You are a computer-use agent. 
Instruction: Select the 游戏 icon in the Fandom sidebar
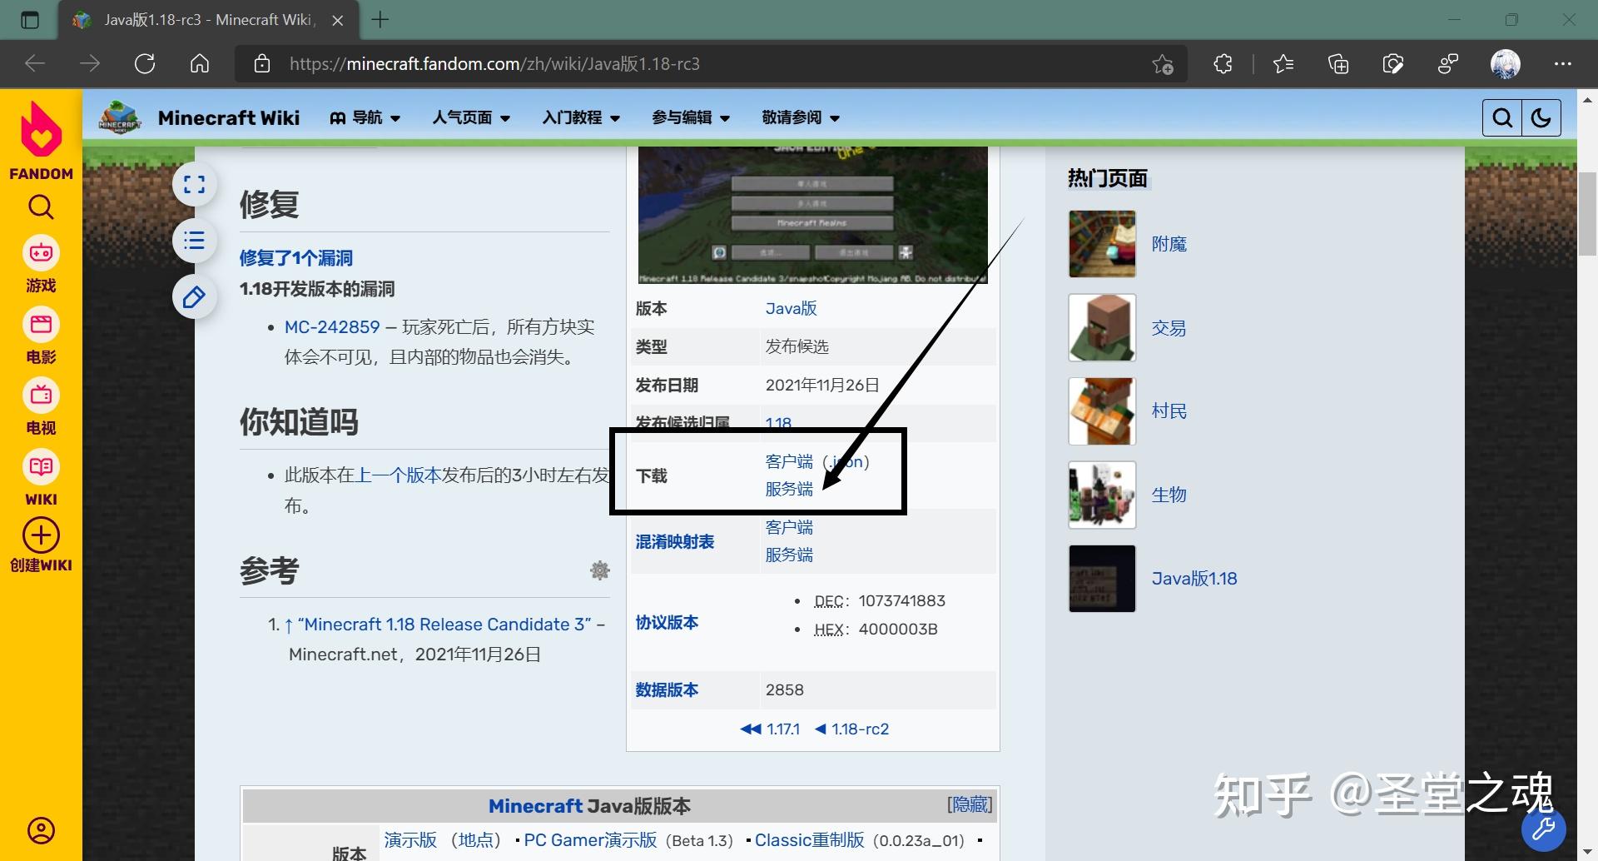(x=40, y=253)
